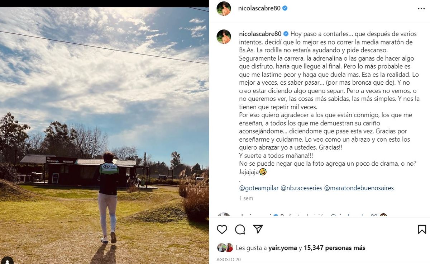
Task: Click liker avatars next to Les gusta
Action: (x=225, y=247)
